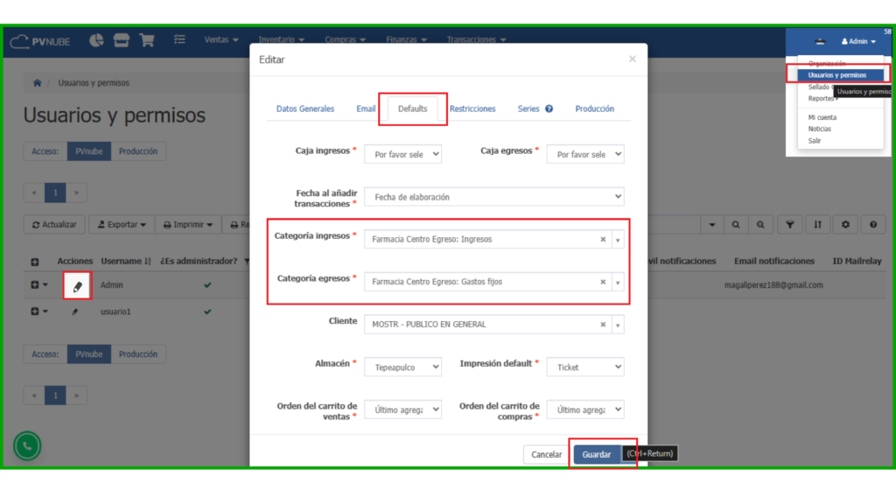This screenshot has width=896, height=504.
Task: Toggle Acceso to Producción at top
Action: [138, 151]
